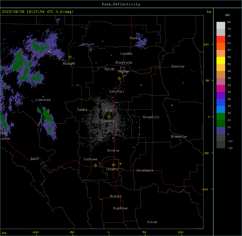Click the Base_Reflectivity title text
This screenshot has height=236, width=242.
click(121, 4)
